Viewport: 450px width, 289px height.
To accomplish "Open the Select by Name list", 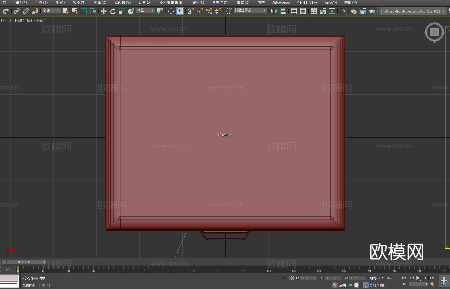I will [75, 11].
